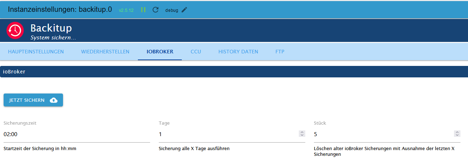
Task: Increase Tage value with spinner up arrow
Action: click(x=302, y=132)
